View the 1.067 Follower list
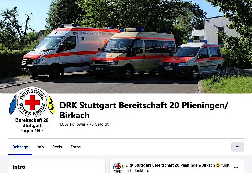Screen dimensions: 252x173 click(x=72, y=124)
